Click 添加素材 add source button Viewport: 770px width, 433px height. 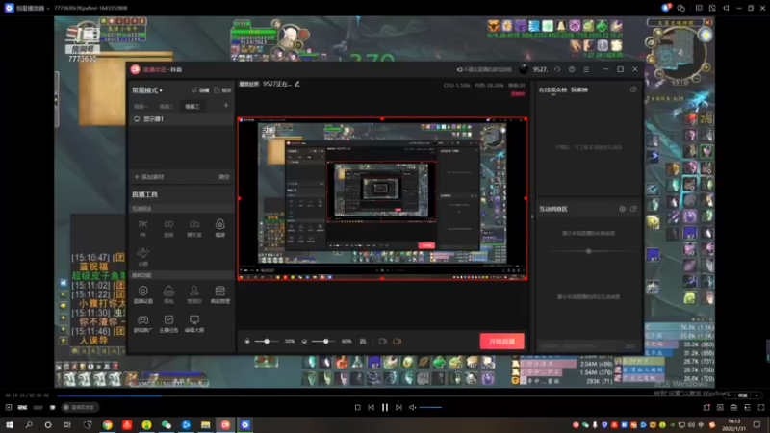[x=149, y=177]
